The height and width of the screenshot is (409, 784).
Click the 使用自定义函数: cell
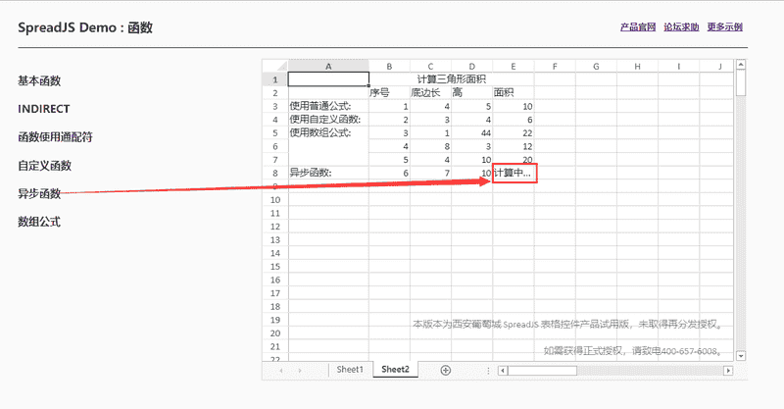pos(328,119)
